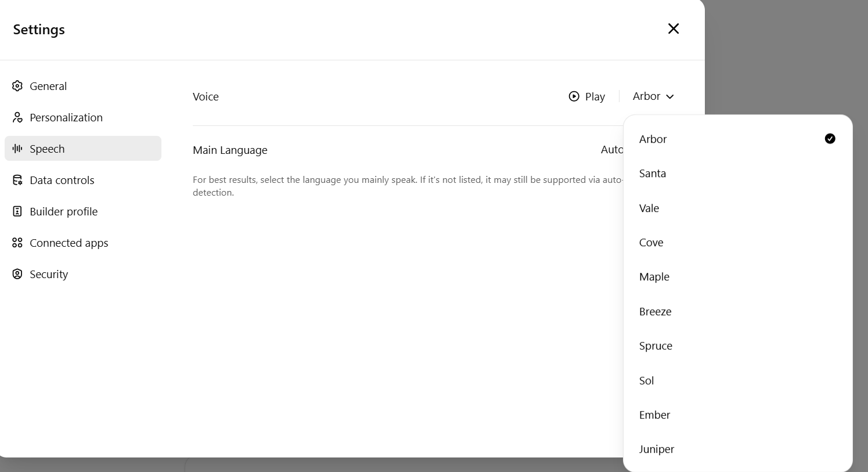Image resolution: width=868 pixels, height=472 pixels.
Task: Pick Cove from the voice list
Action: coord(651,243)
